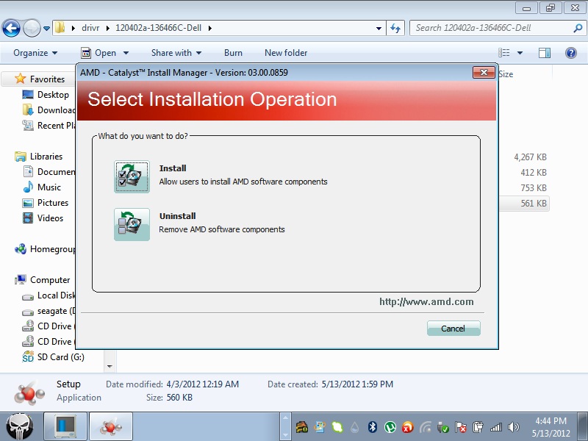Viewport: 588px width, 441px height.
Task: Open http://www.amd.com link
Action: point(426,302)
